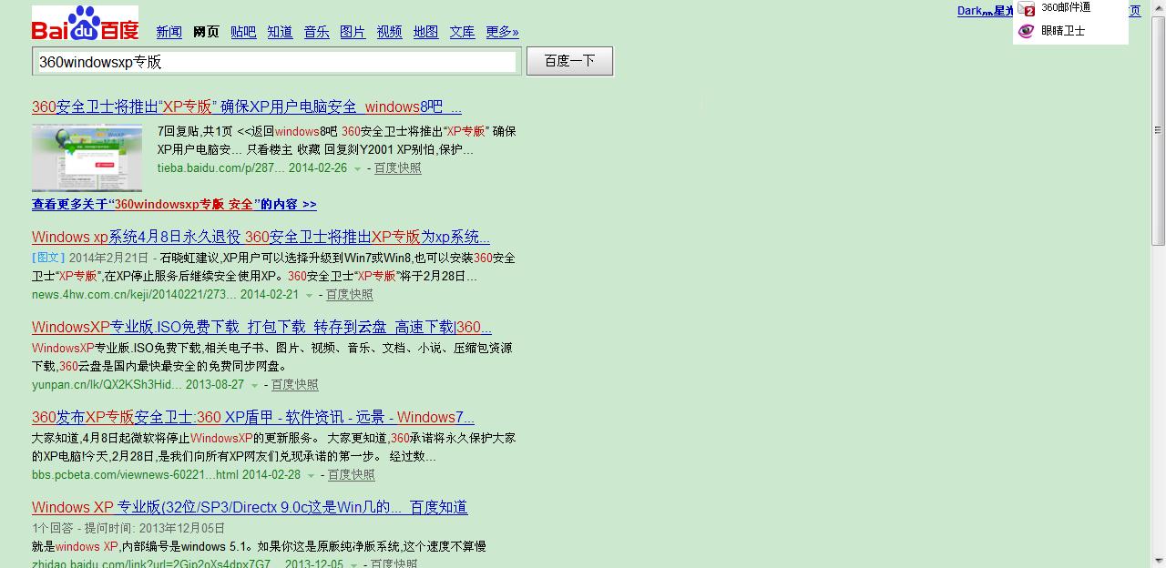Open result 360发布XP专版安全卫士:360 XP盾甲

coord(253,417)
